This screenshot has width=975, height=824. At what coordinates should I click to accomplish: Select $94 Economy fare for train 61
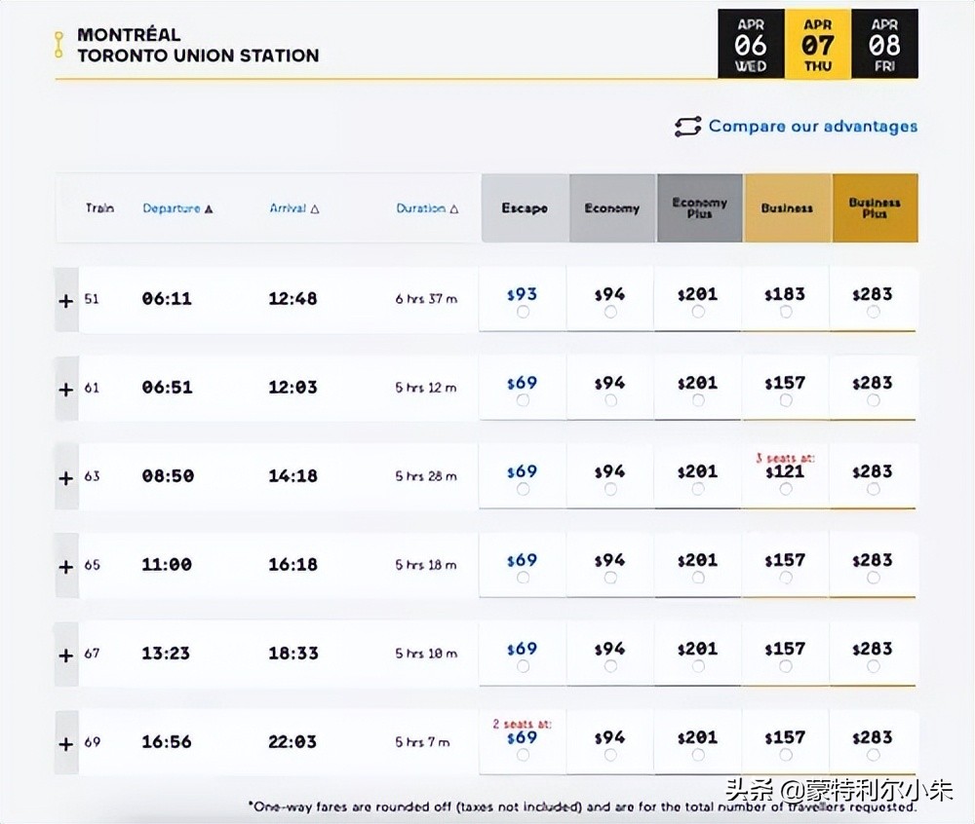coord(610,401)
